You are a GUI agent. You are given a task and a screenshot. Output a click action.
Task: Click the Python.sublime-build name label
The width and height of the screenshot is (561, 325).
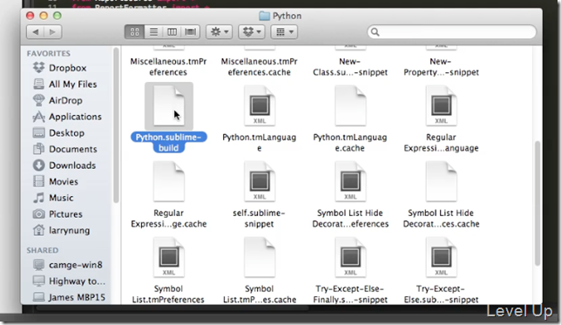pos(169,142)
